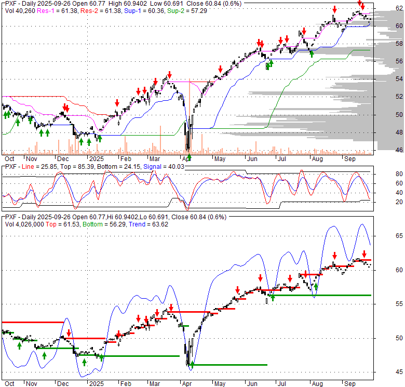Click the 'Apr' month label under the top chart
Image resolution: width=405 pixels, height=387 pixels.
pyautogui.click(x=186, y=159)
